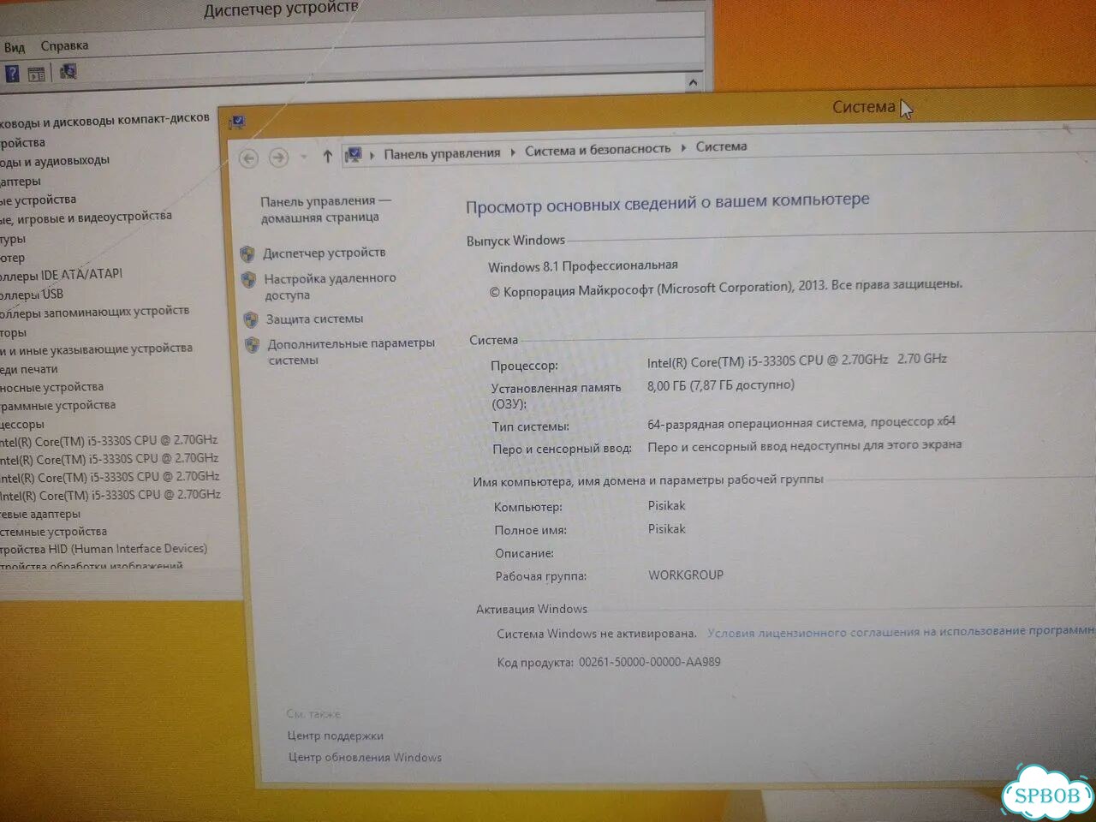Click scan for hardware changes icon in Device Manager
This screenshot has height=822, width=1096.
coord(68,72)
